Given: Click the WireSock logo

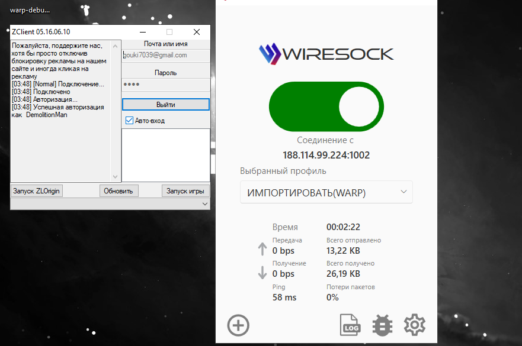Looking at the screenshot, I should pos(326,54).
